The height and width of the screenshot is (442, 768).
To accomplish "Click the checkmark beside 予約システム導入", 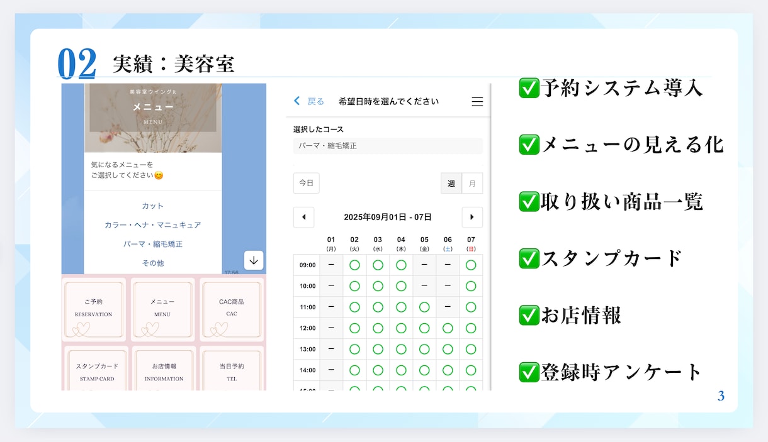I will (529, 88).
